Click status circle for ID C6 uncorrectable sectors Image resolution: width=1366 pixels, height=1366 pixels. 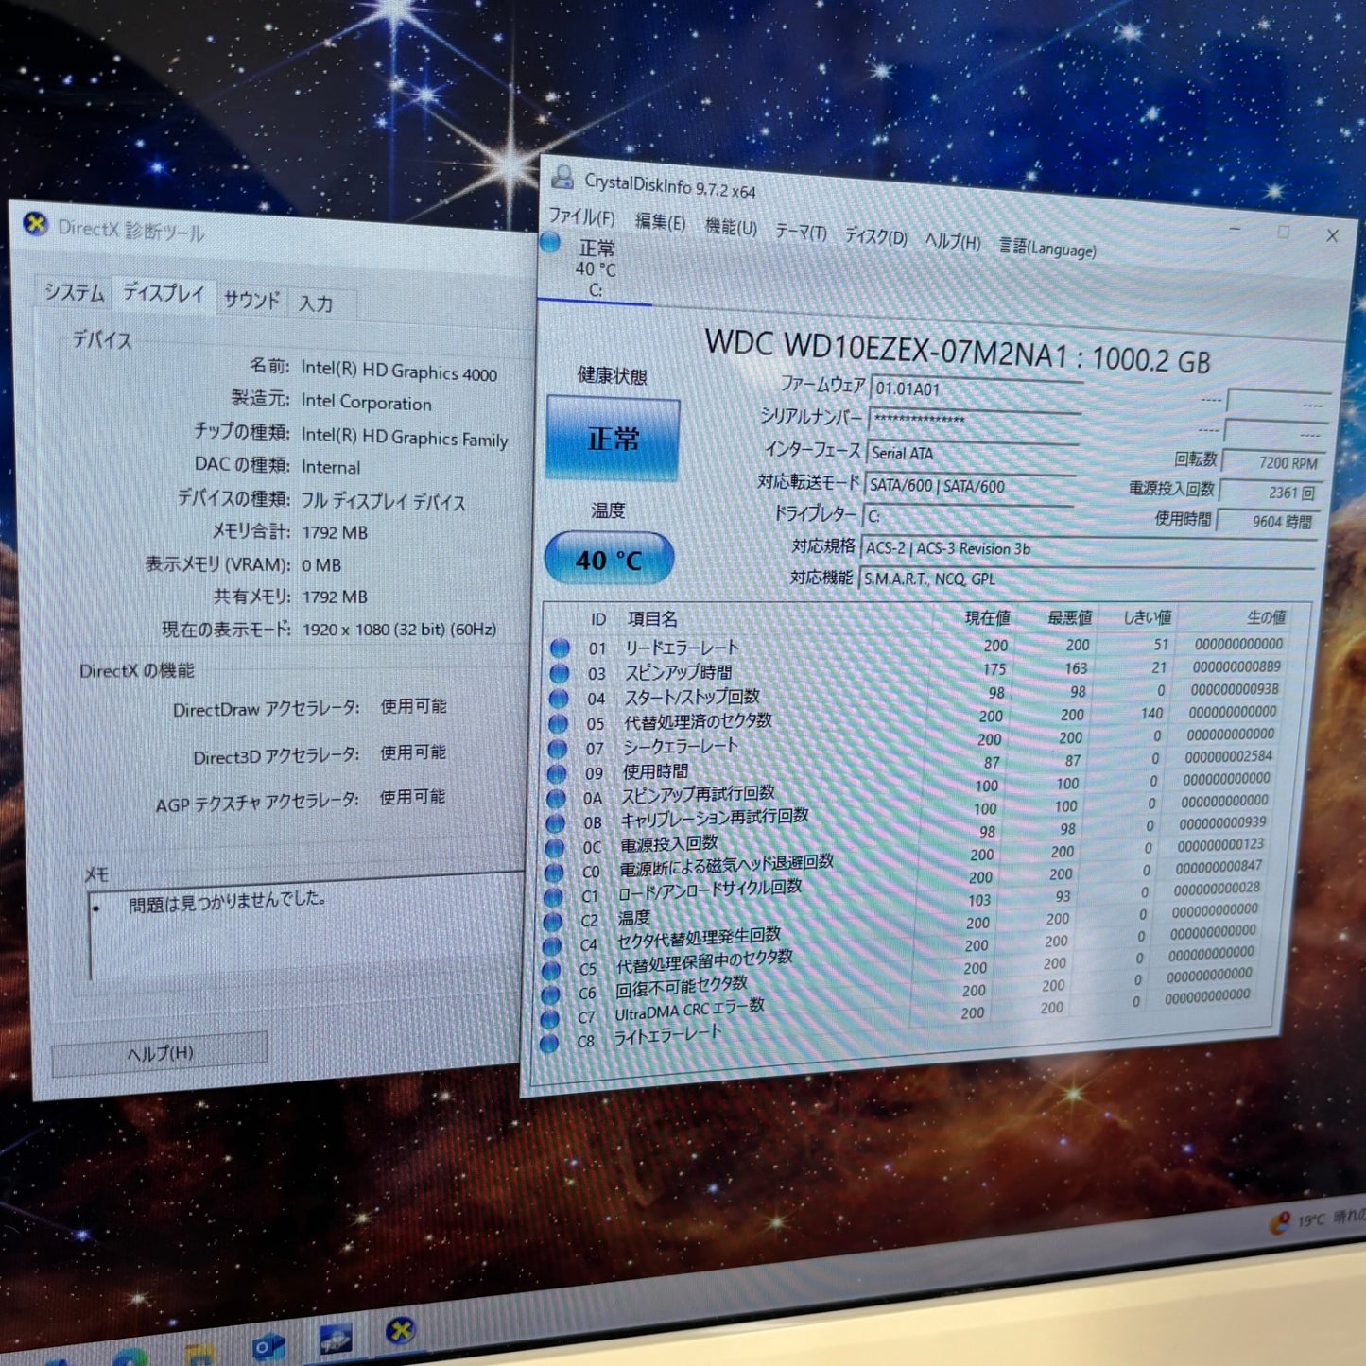[550, 994]
